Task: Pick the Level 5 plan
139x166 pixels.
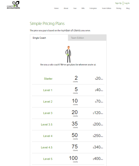Action: click(x=68, y=159)
